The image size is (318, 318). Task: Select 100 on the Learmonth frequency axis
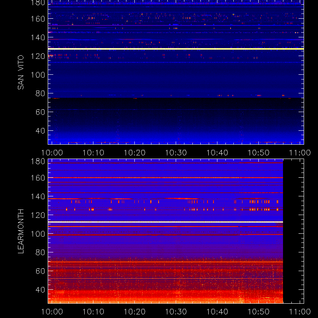[38, 234]
